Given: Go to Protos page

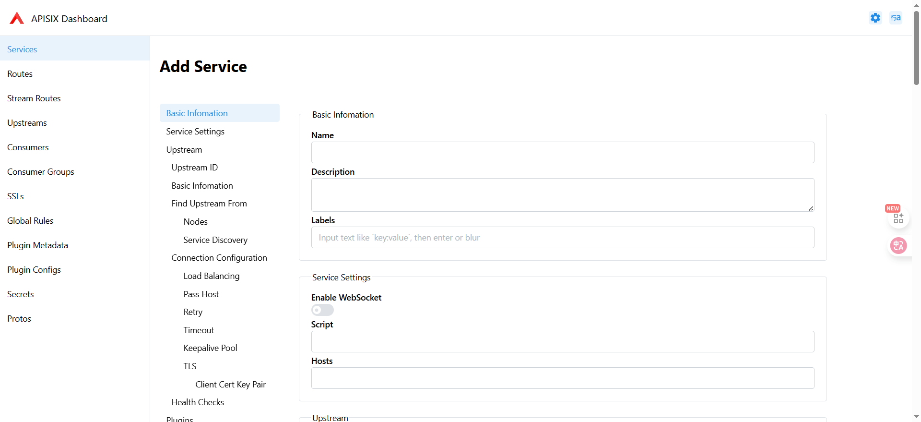Looking at the screenshot, I should pos(75,318).
